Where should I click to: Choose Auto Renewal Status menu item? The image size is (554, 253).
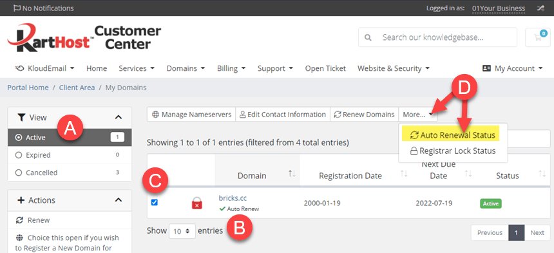click(x=453, y=135)
